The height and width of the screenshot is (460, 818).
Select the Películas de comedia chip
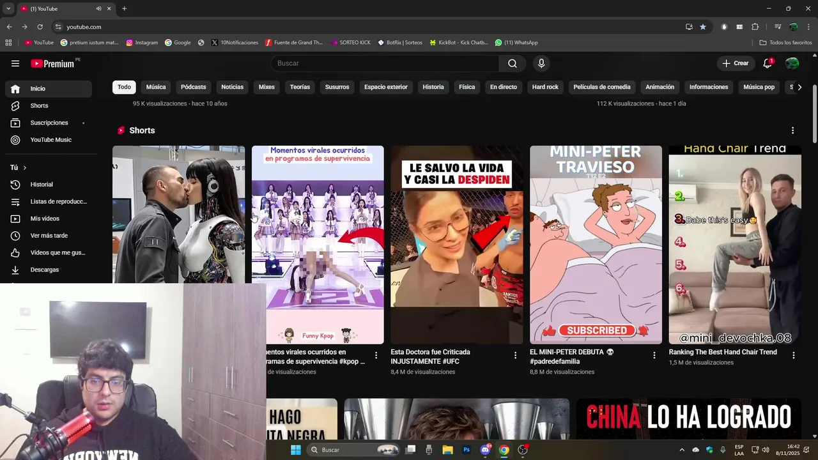pyautogui.click(x=602, y=87)
